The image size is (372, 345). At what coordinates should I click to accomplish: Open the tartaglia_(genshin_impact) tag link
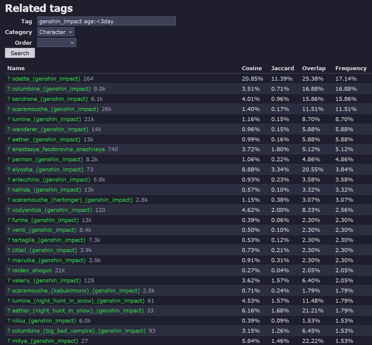tap(49, 240)
